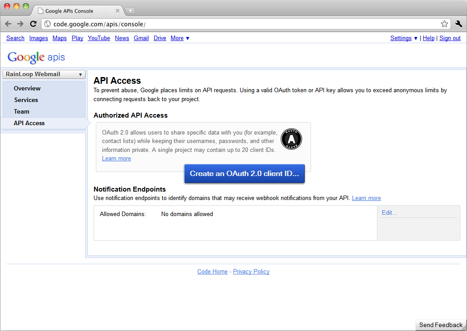The height and width of the screenshot is (331, 467).
Task: Expand the RainLoop Webmail project dropdown
Action: click(44, 74)
